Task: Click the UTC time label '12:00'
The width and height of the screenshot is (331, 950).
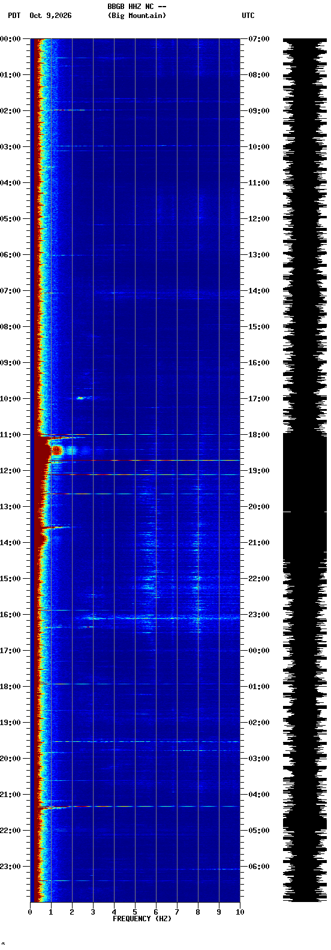Action: click(259, 219)
